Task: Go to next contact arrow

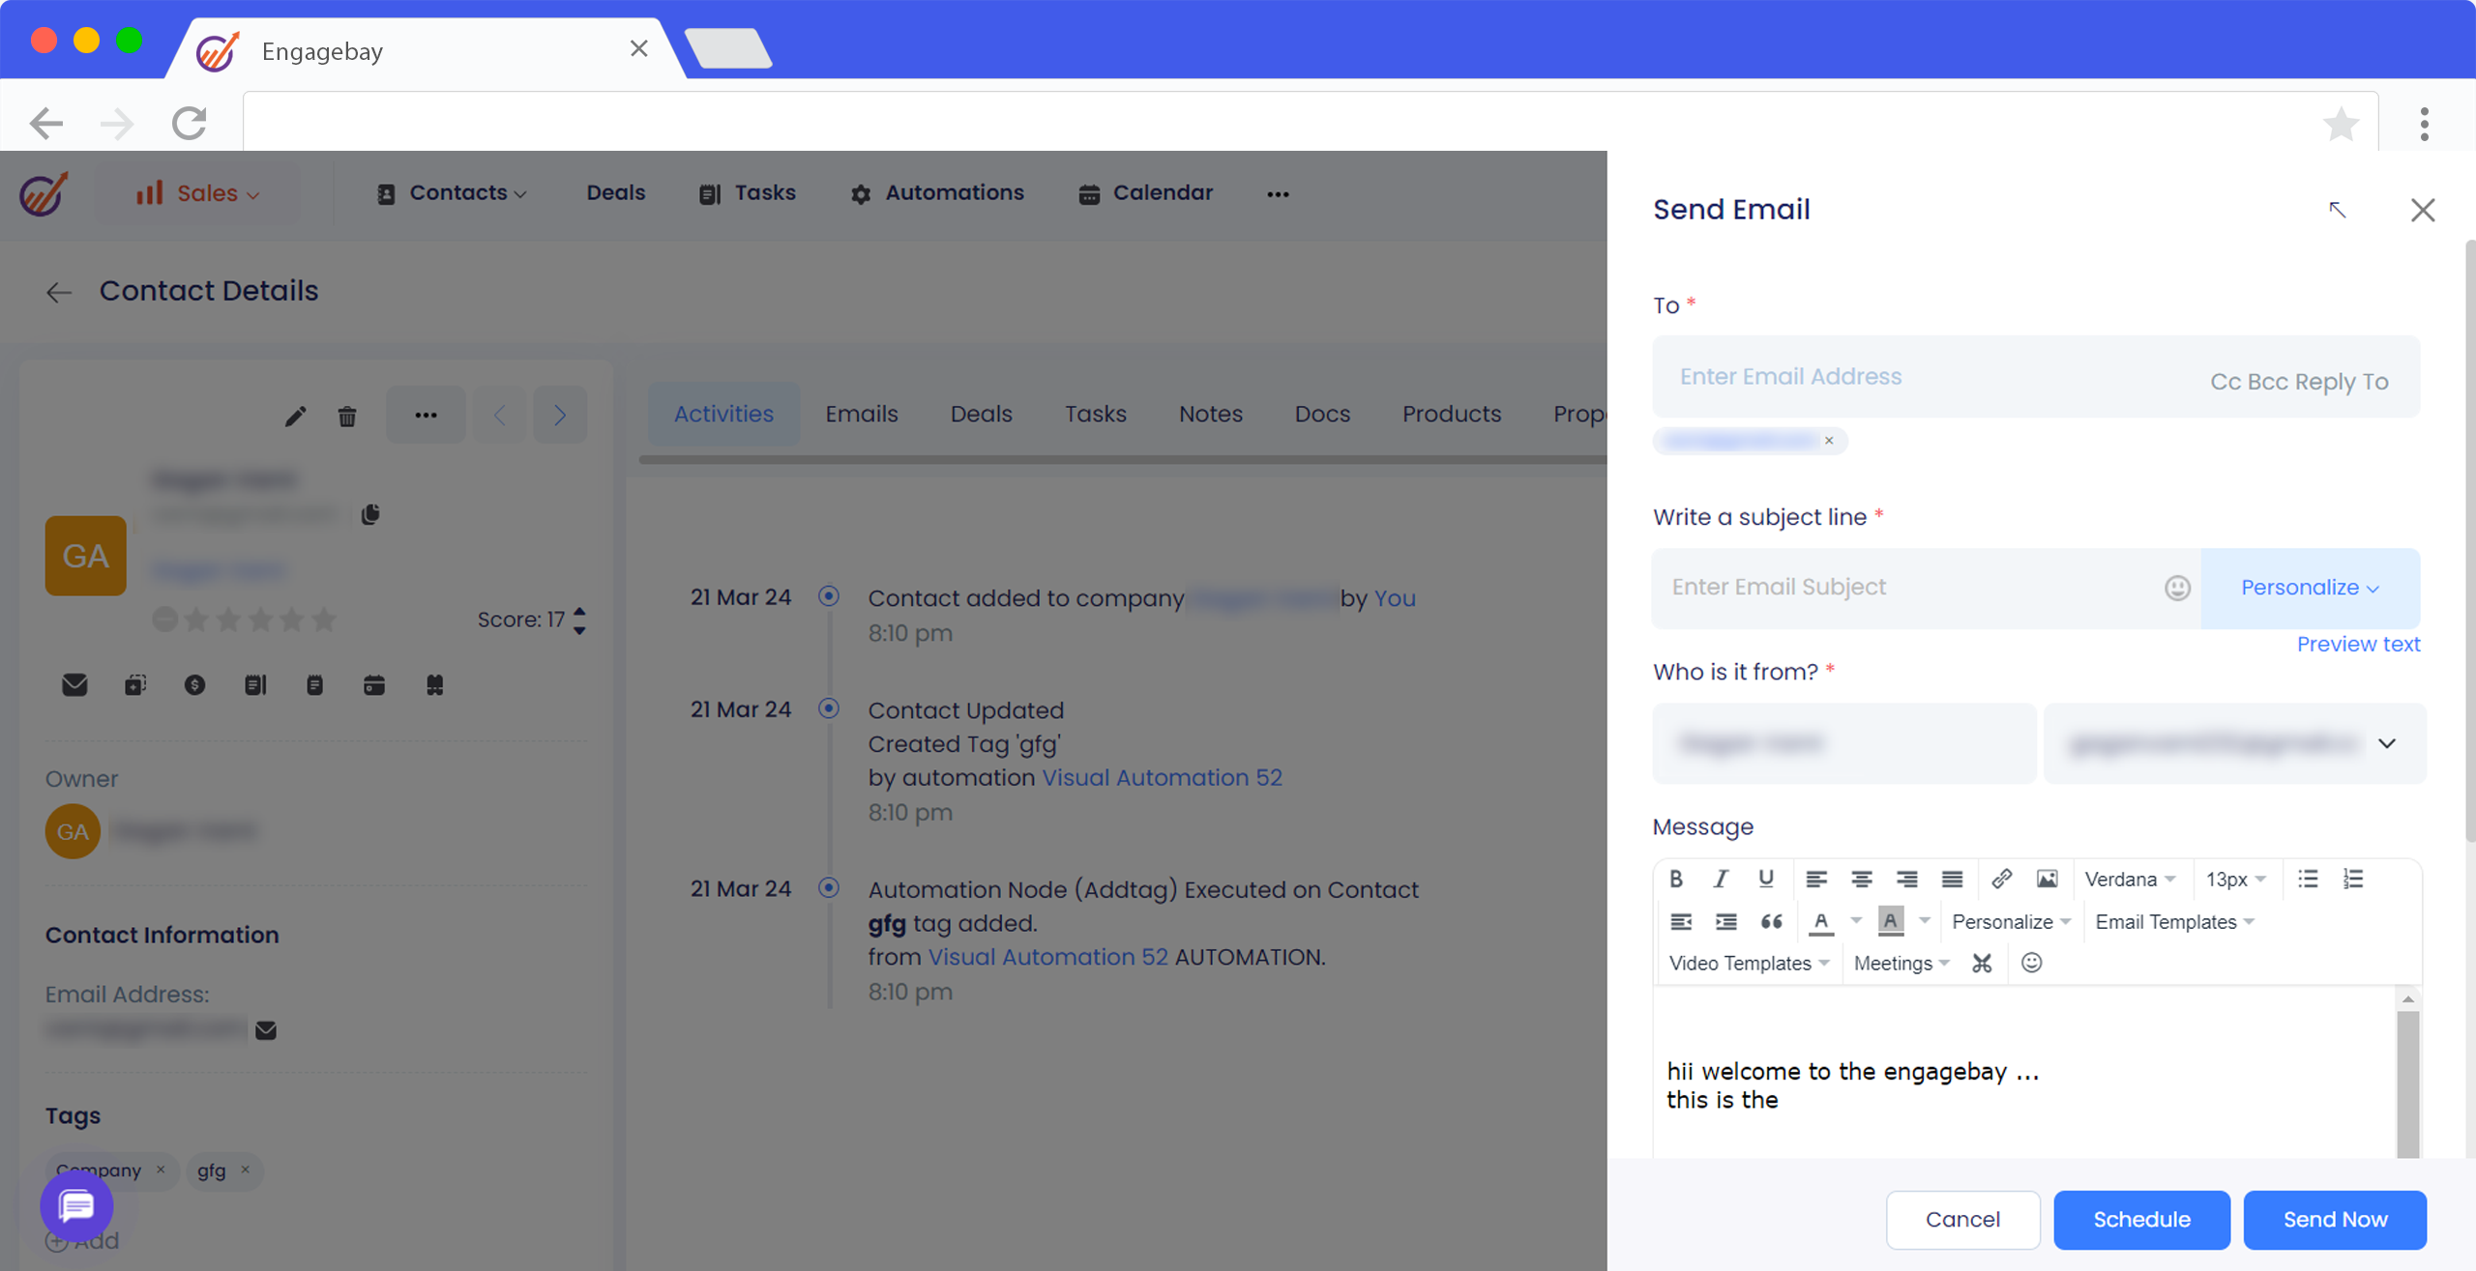Action: pos(560,415)
